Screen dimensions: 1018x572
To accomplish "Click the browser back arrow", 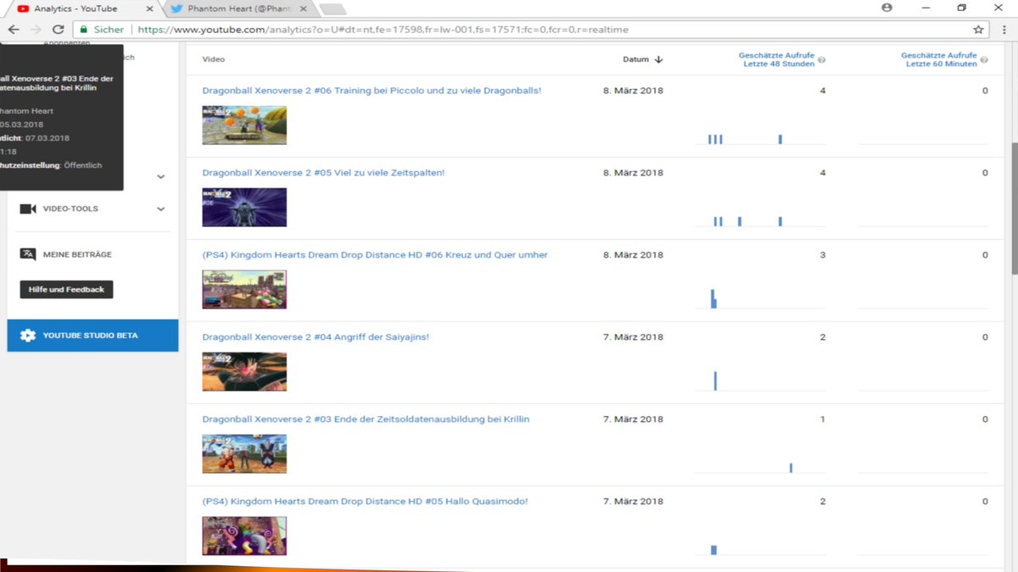I will tap(14, 29).
